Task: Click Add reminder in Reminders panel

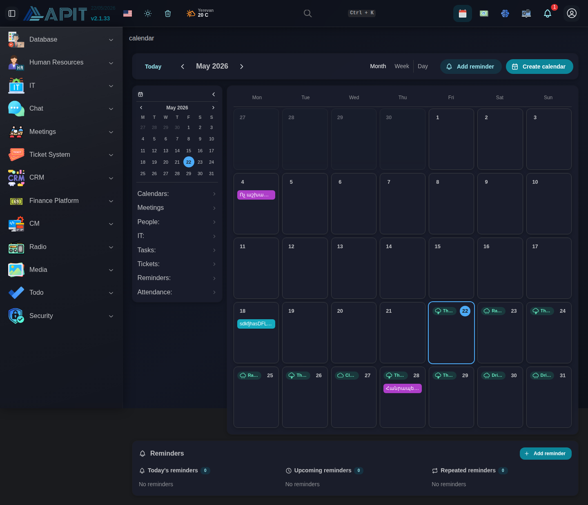Action: [x=546, y=454]
